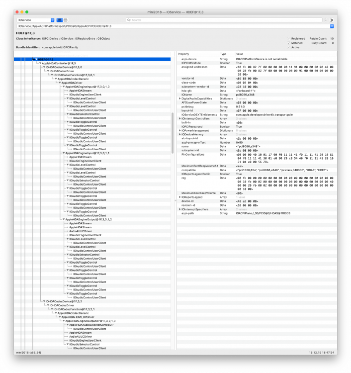This screenshot has height=373, width=351.
Task: Select the hda-gfx property row
Action: click(x=257, y=91)
